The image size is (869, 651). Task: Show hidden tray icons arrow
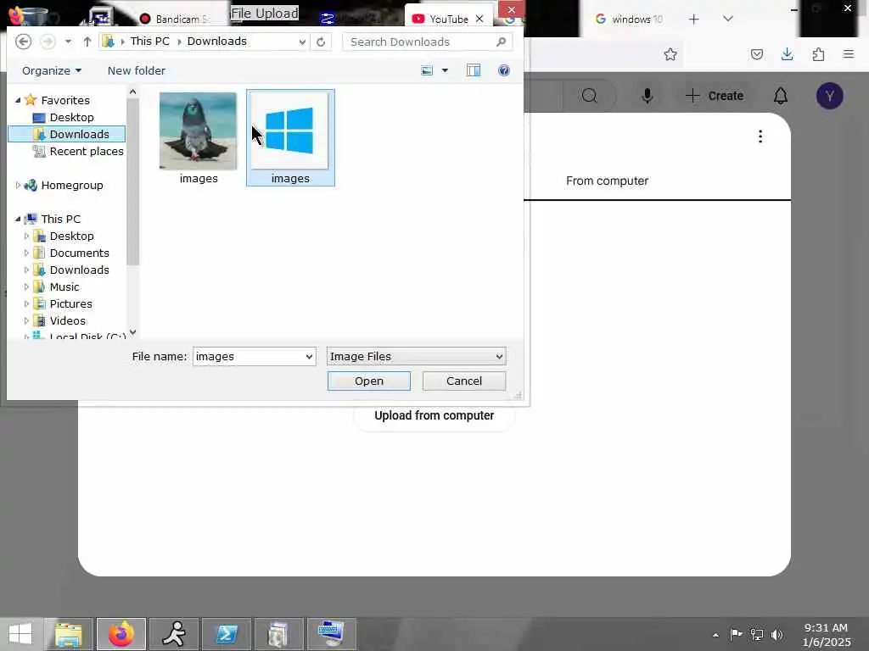pos(715,635)
